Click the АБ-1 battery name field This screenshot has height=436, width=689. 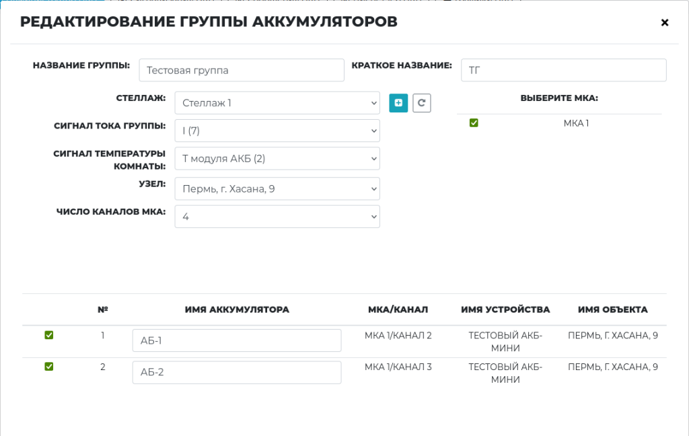237,340
